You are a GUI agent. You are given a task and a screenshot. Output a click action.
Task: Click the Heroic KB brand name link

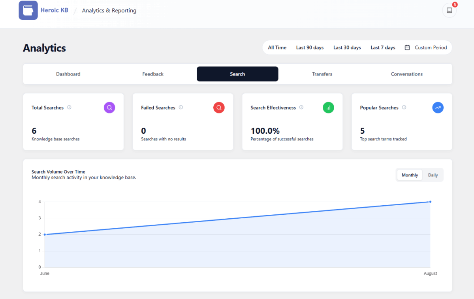tap(55, 10)
